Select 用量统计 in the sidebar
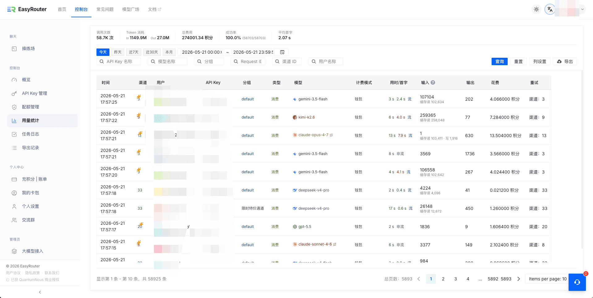 tap(42, 120)
